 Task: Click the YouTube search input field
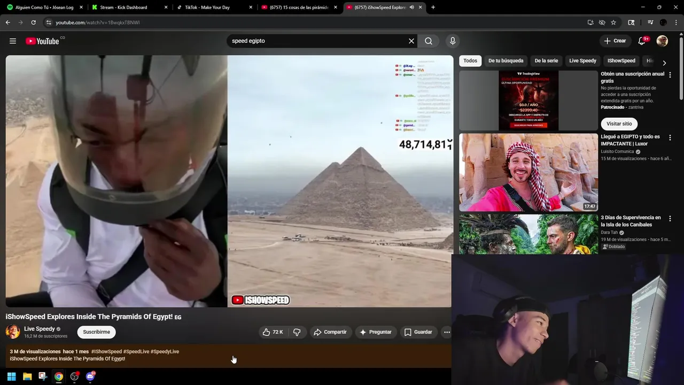tap(318, 41)
